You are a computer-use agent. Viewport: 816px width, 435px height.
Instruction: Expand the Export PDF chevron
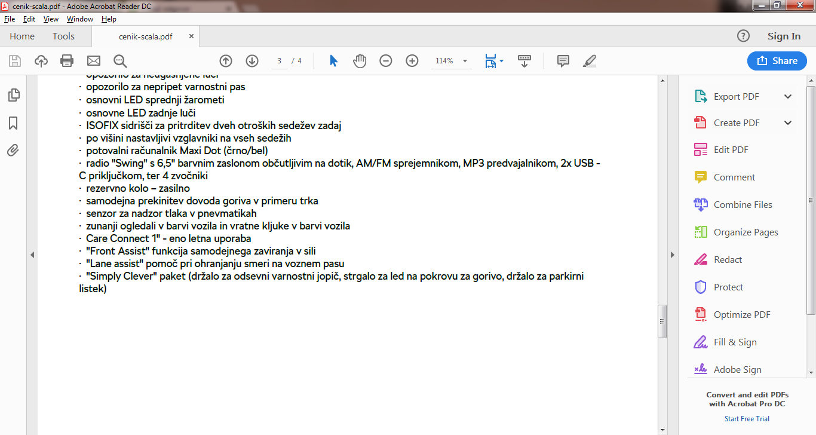click(788, 96)
